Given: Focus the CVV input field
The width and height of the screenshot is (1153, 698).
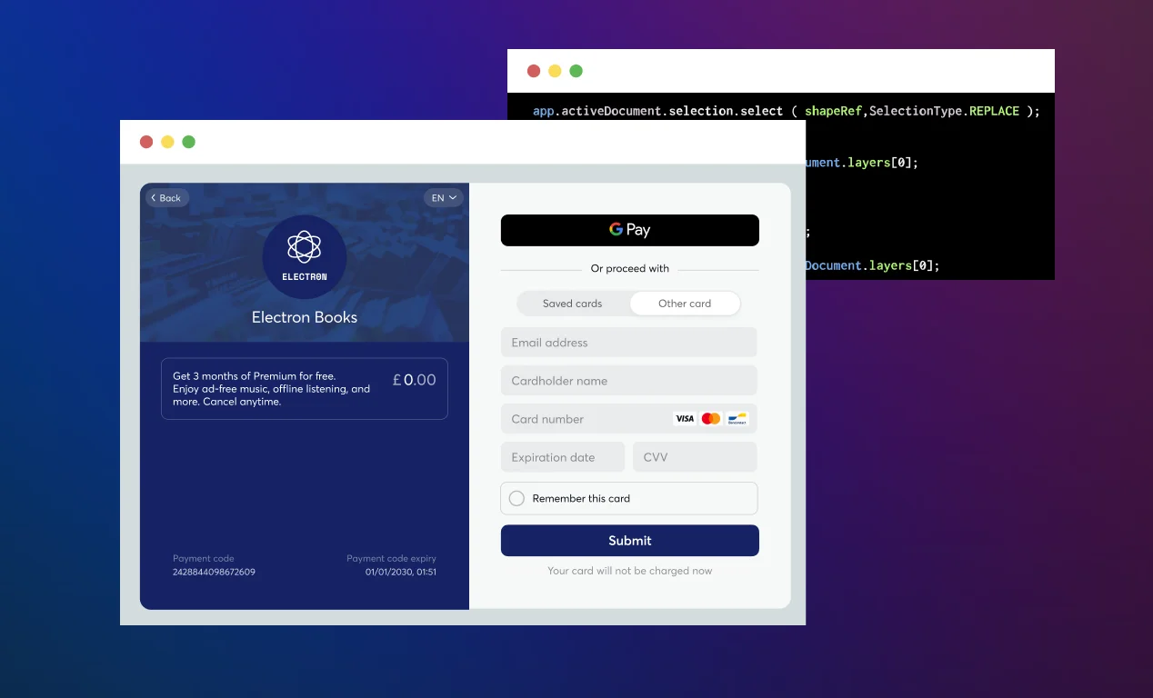Looking at the screenshot, I should pyautogui.click(x=695, y=457).
